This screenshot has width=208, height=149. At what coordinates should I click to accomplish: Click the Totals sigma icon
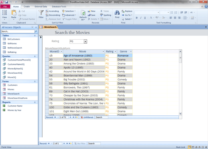click(x=102, y=11)
